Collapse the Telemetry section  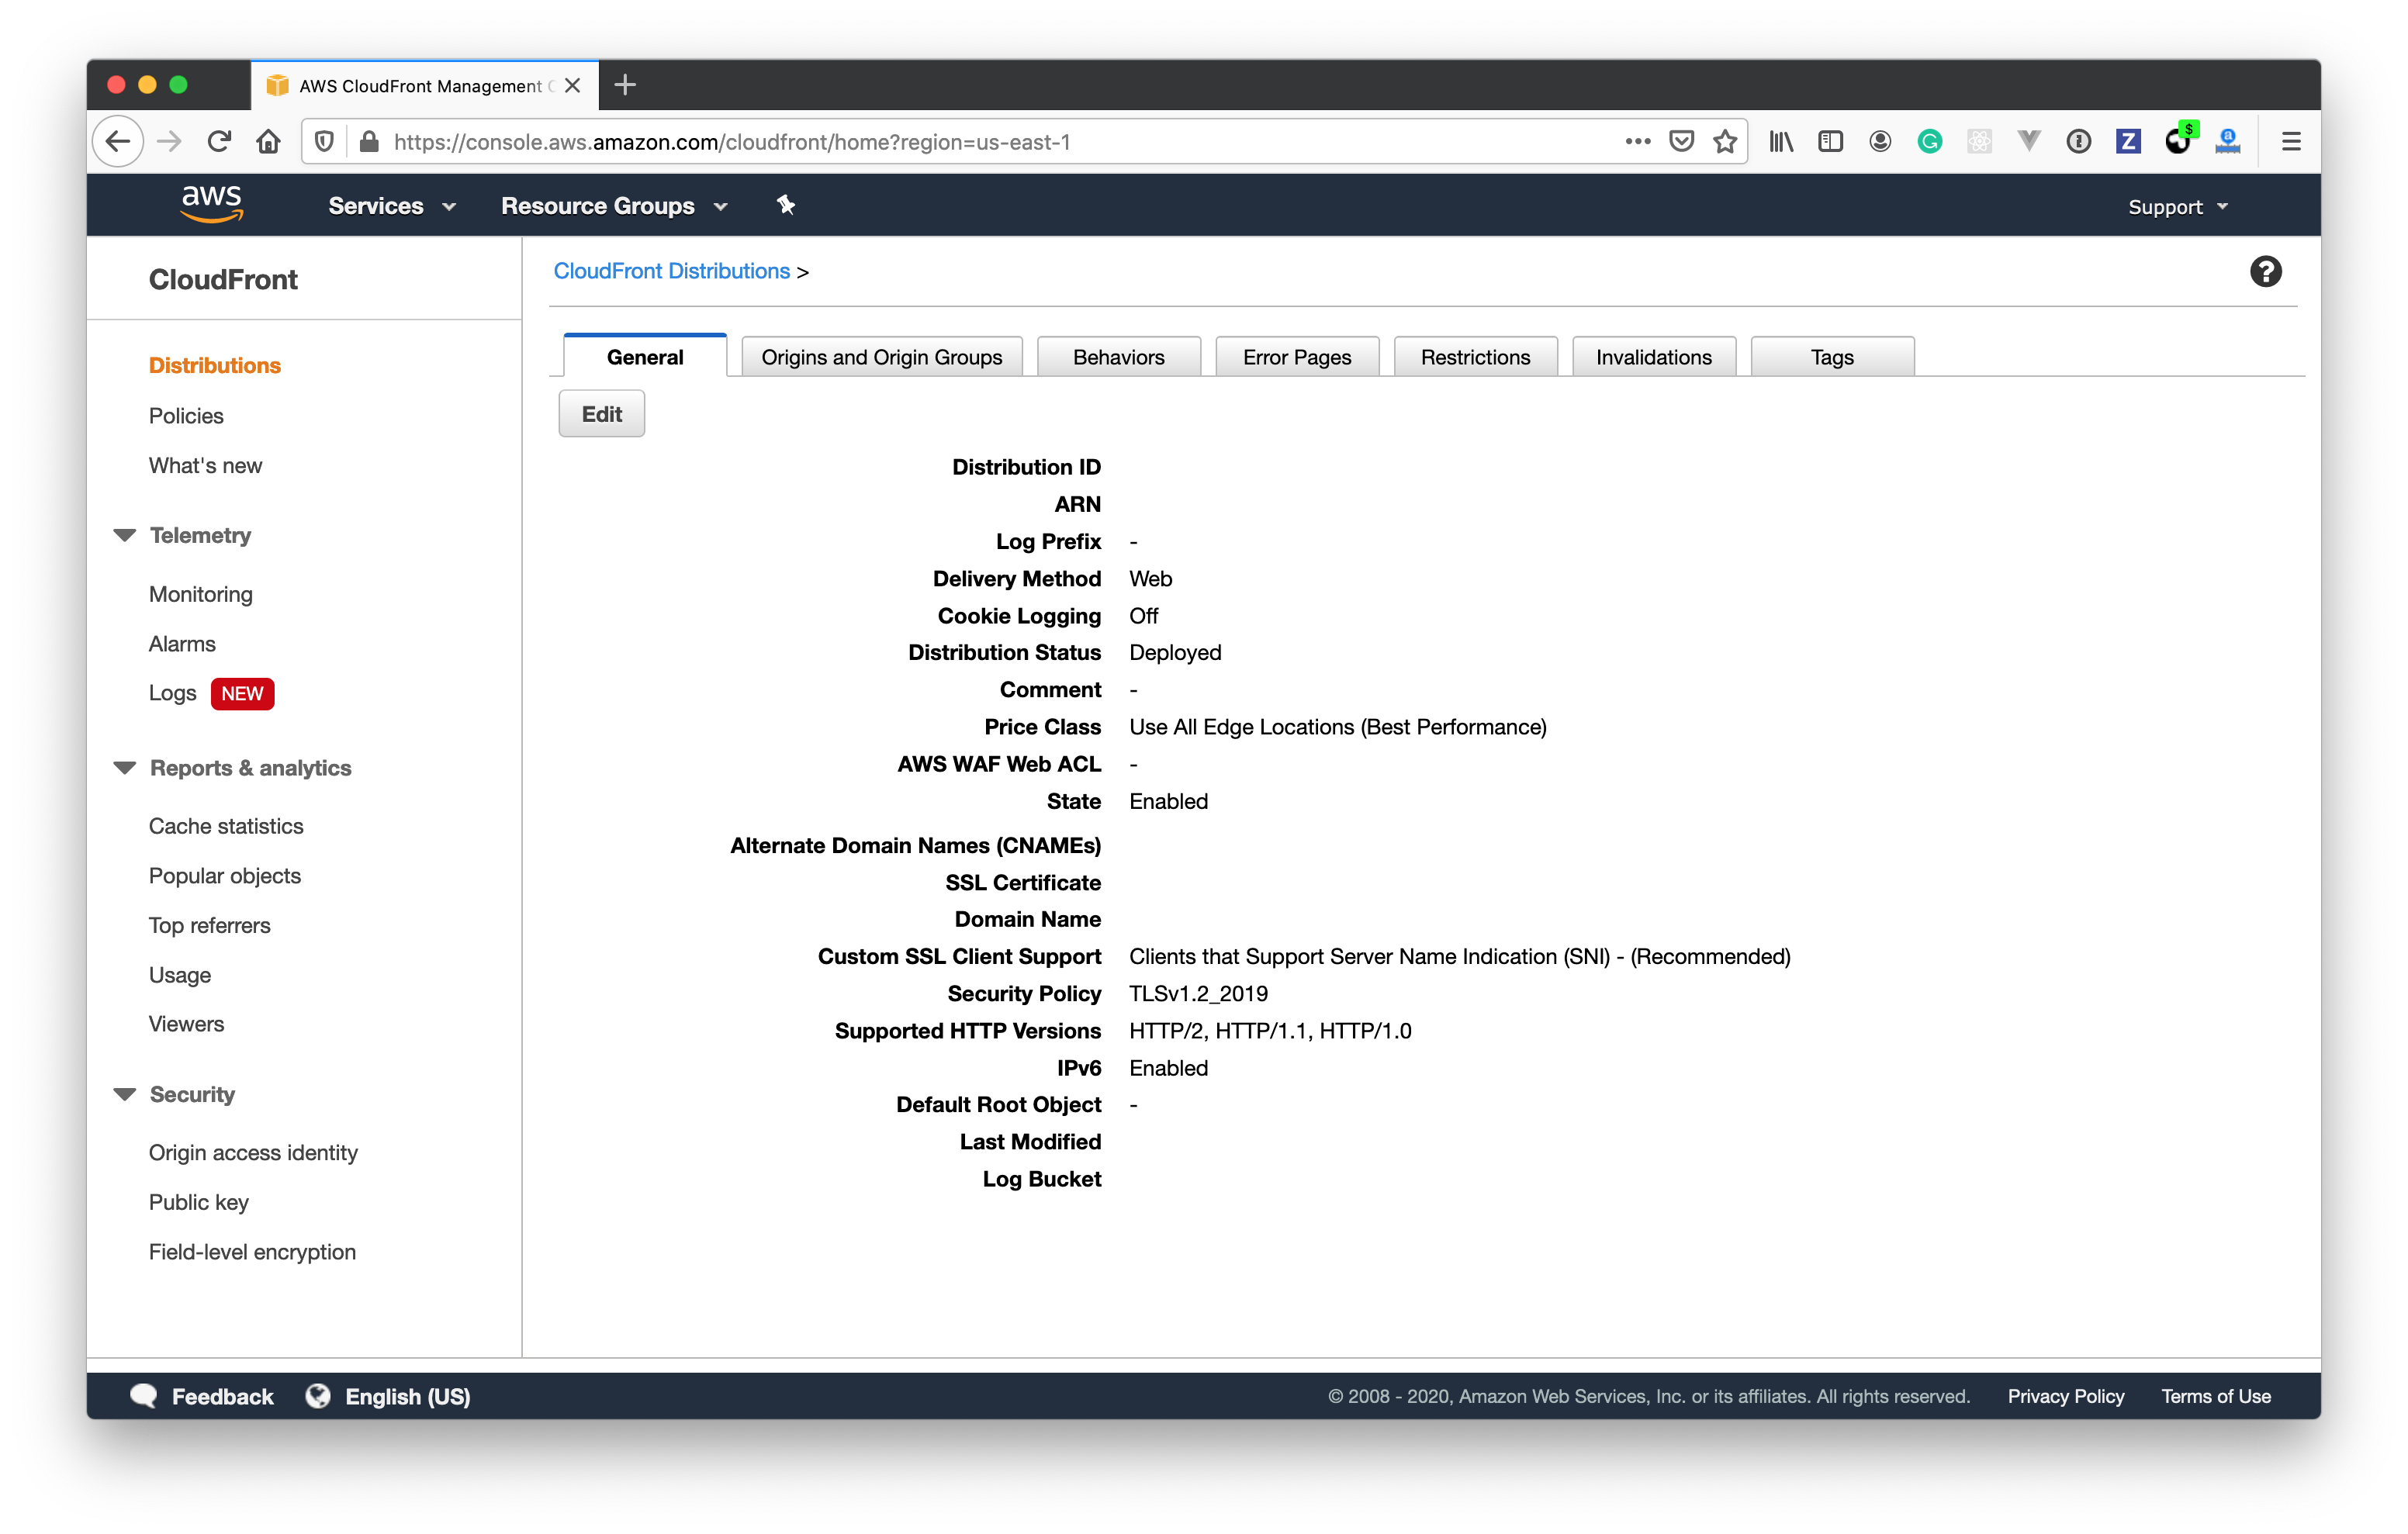(x=125, y=535)
